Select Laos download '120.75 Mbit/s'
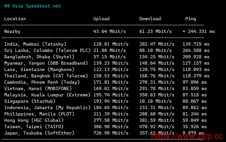Viewport: 226px width, 142px height. click(x=157, y=69)
